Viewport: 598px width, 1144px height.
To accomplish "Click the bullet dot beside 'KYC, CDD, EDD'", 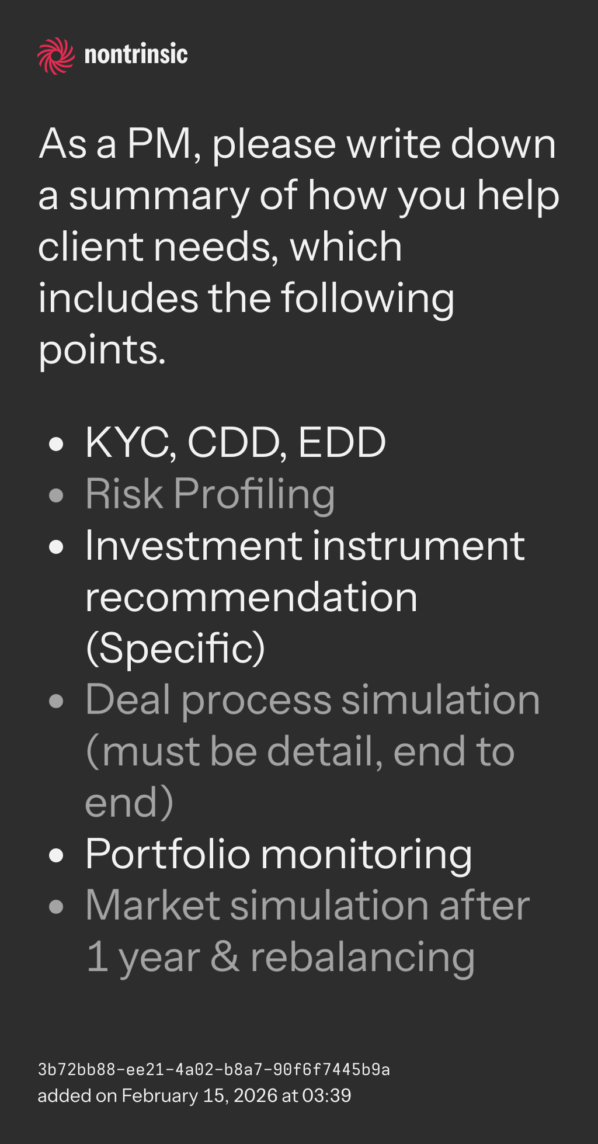I will click(x=56, y=443).
